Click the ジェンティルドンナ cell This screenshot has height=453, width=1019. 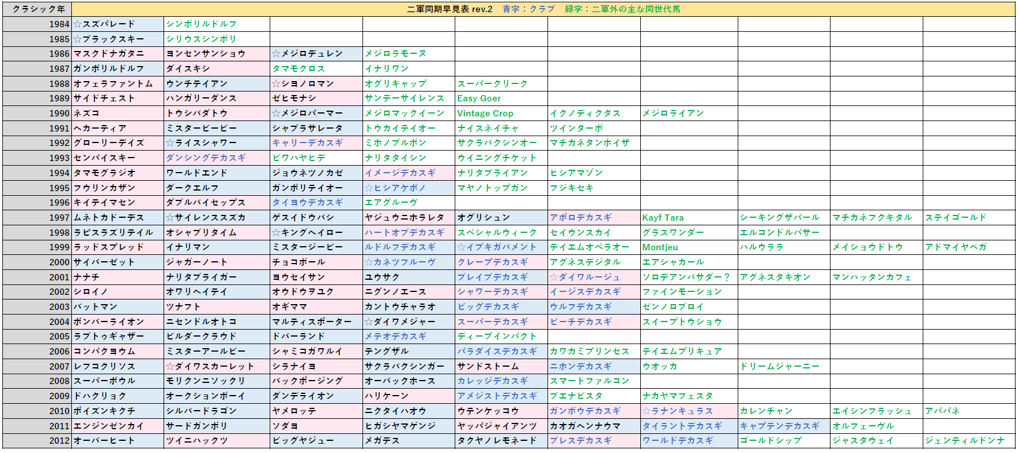pyautogui.click(x=968, y=441)
